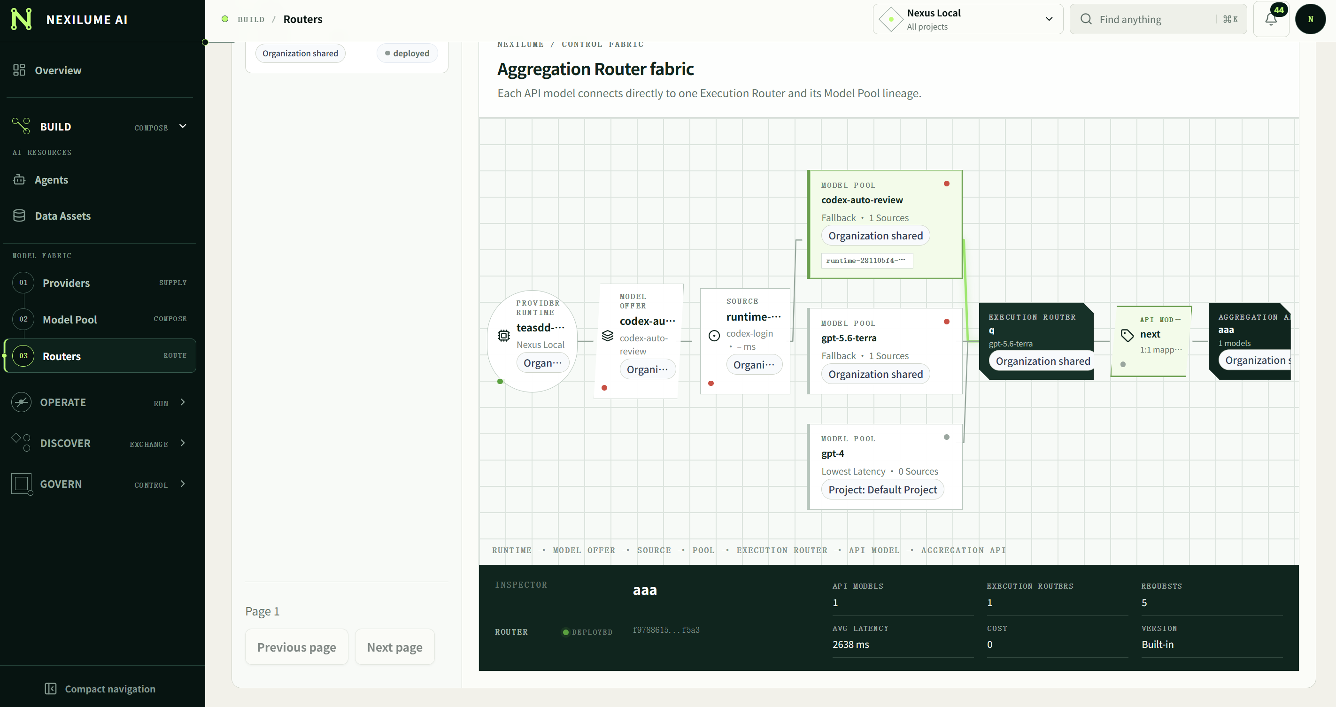The image size is (1336, 707).
Task: Click the Operate run icon
Action: tap(21, 402)
